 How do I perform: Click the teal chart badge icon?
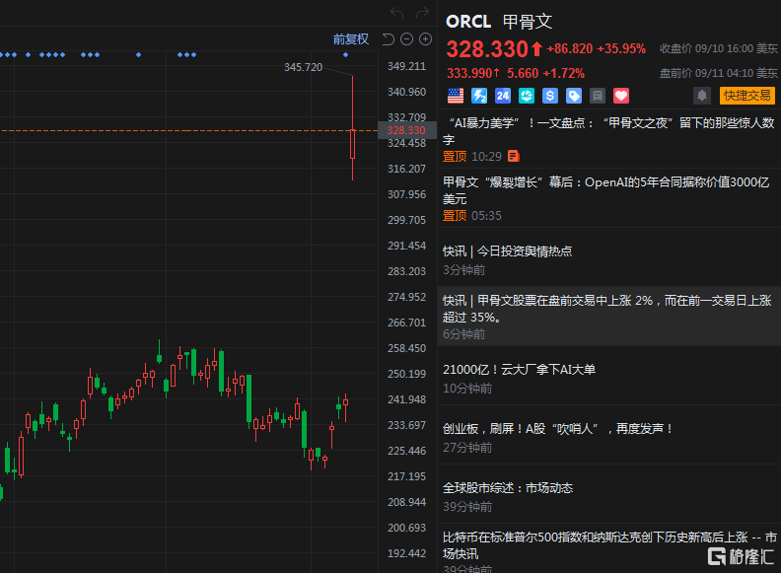[527, 96]
